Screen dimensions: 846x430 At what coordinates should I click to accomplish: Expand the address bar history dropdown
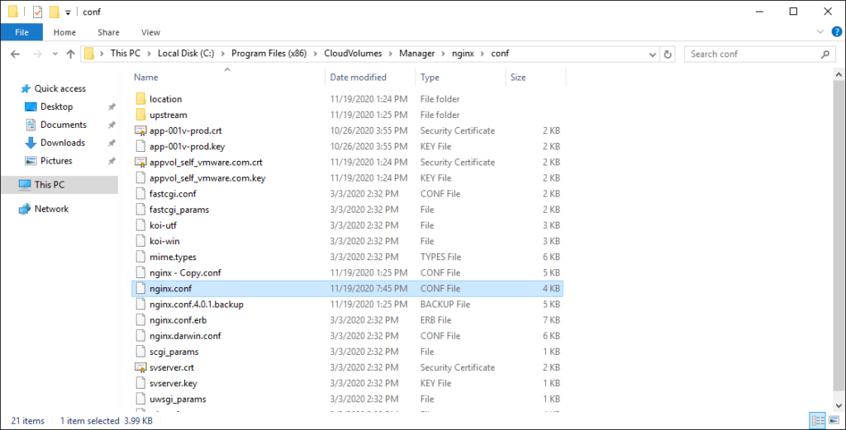(652, 54)
